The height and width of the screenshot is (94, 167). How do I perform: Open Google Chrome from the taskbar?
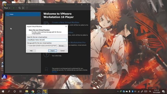coord(33,91)
